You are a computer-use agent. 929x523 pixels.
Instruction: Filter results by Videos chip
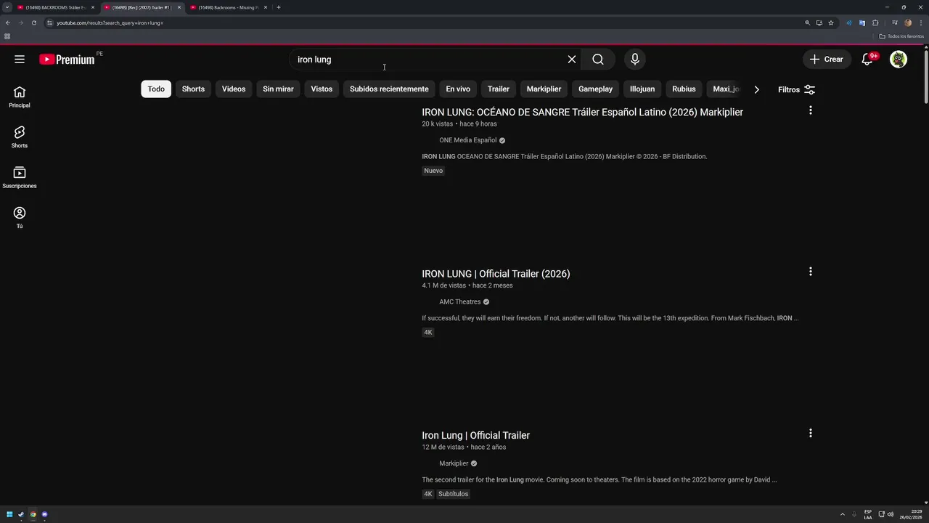[234, 89]
